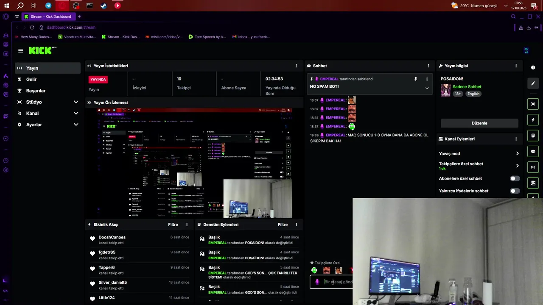Switch to Stream - Kick Dashboard tab
543x305 pixels.
(48, 17)
